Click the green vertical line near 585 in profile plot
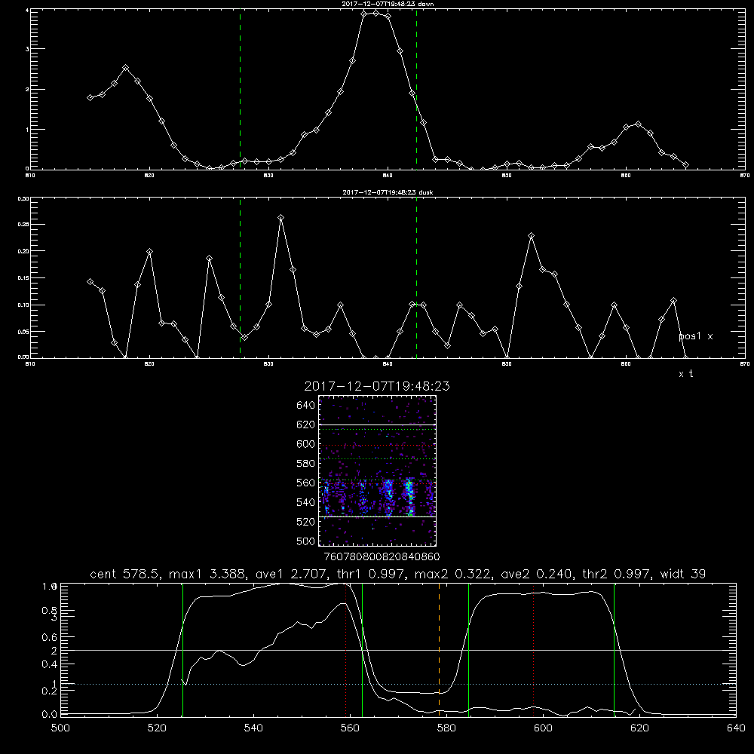This screenshot has height=754, width=754. coord(468,649)
